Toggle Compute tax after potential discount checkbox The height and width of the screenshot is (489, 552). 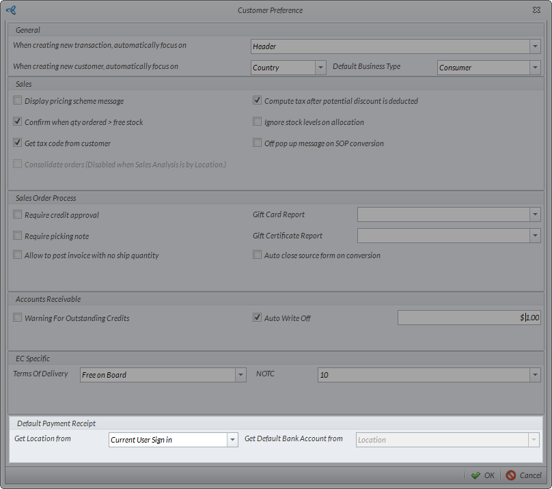coord(258,101)
